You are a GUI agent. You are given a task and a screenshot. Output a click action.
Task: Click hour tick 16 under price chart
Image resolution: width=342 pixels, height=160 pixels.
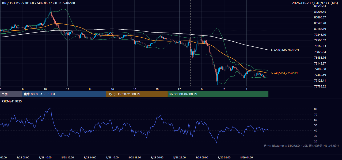112,89
